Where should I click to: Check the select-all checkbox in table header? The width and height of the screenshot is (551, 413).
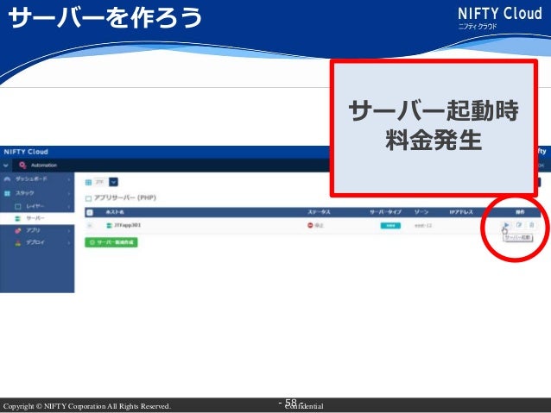pos(90,212)
